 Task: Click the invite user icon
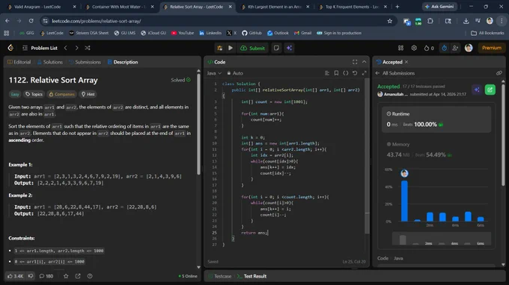(455, 48)
